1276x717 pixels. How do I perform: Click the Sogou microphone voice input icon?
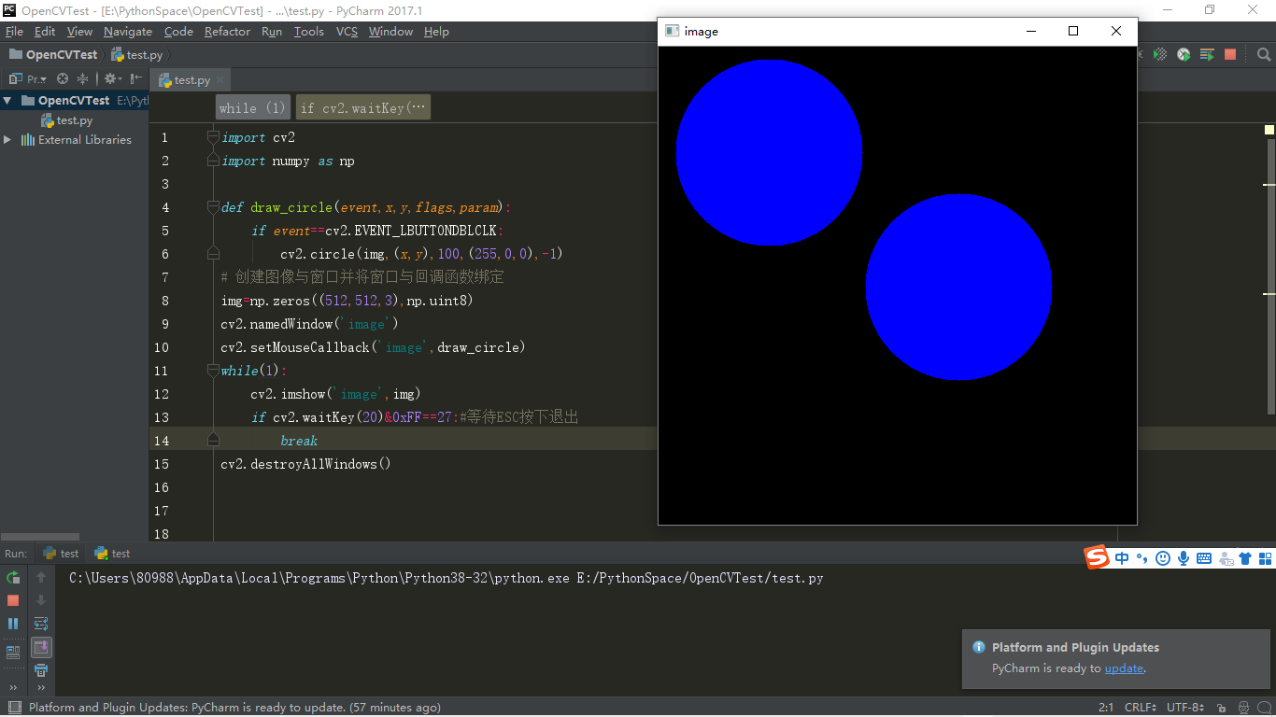click(1184, 558)
